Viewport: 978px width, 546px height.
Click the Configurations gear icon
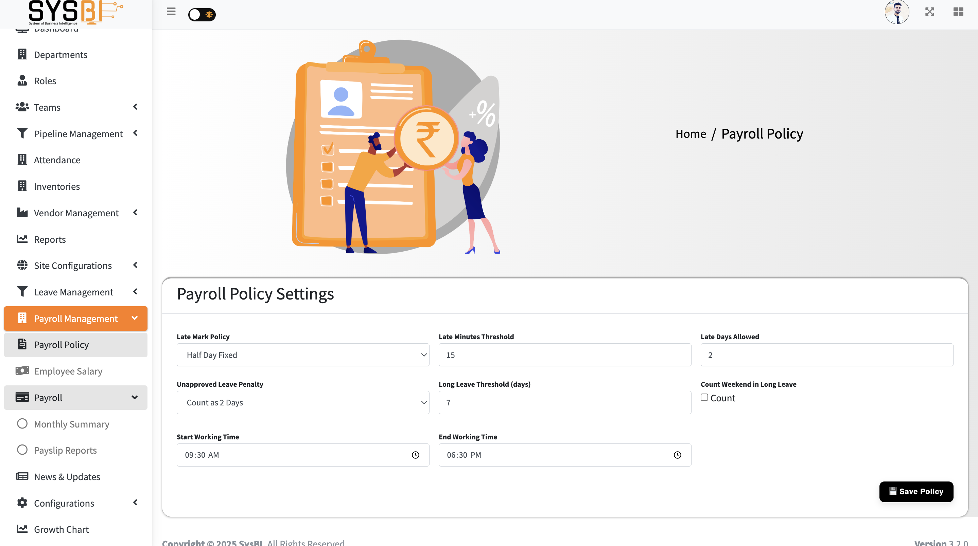(x=22, y=503)
